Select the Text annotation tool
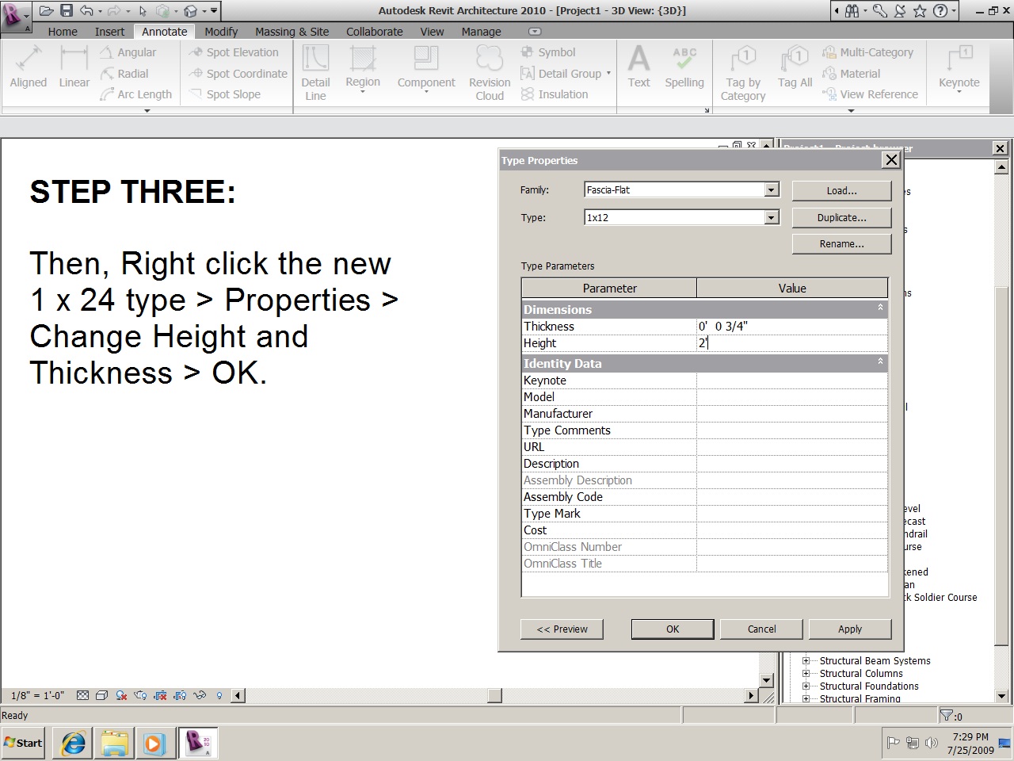Screen dimensions: 1014x761 [639, 67]
